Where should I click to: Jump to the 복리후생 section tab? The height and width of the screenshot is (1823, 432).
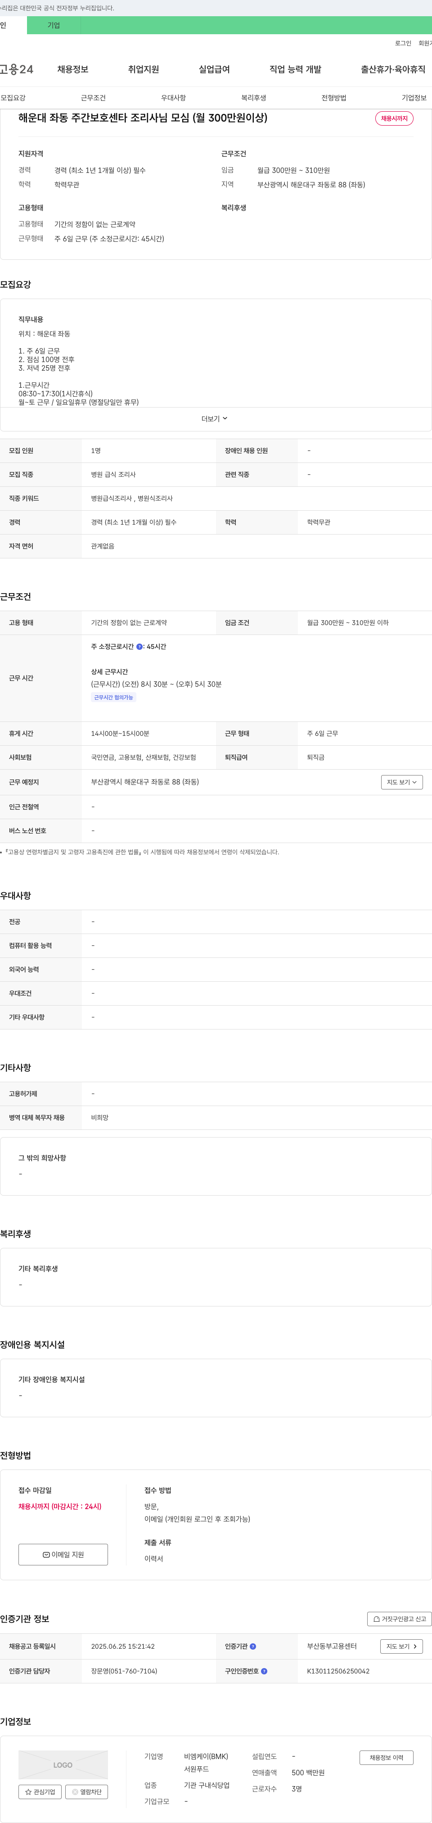[254, 98]
